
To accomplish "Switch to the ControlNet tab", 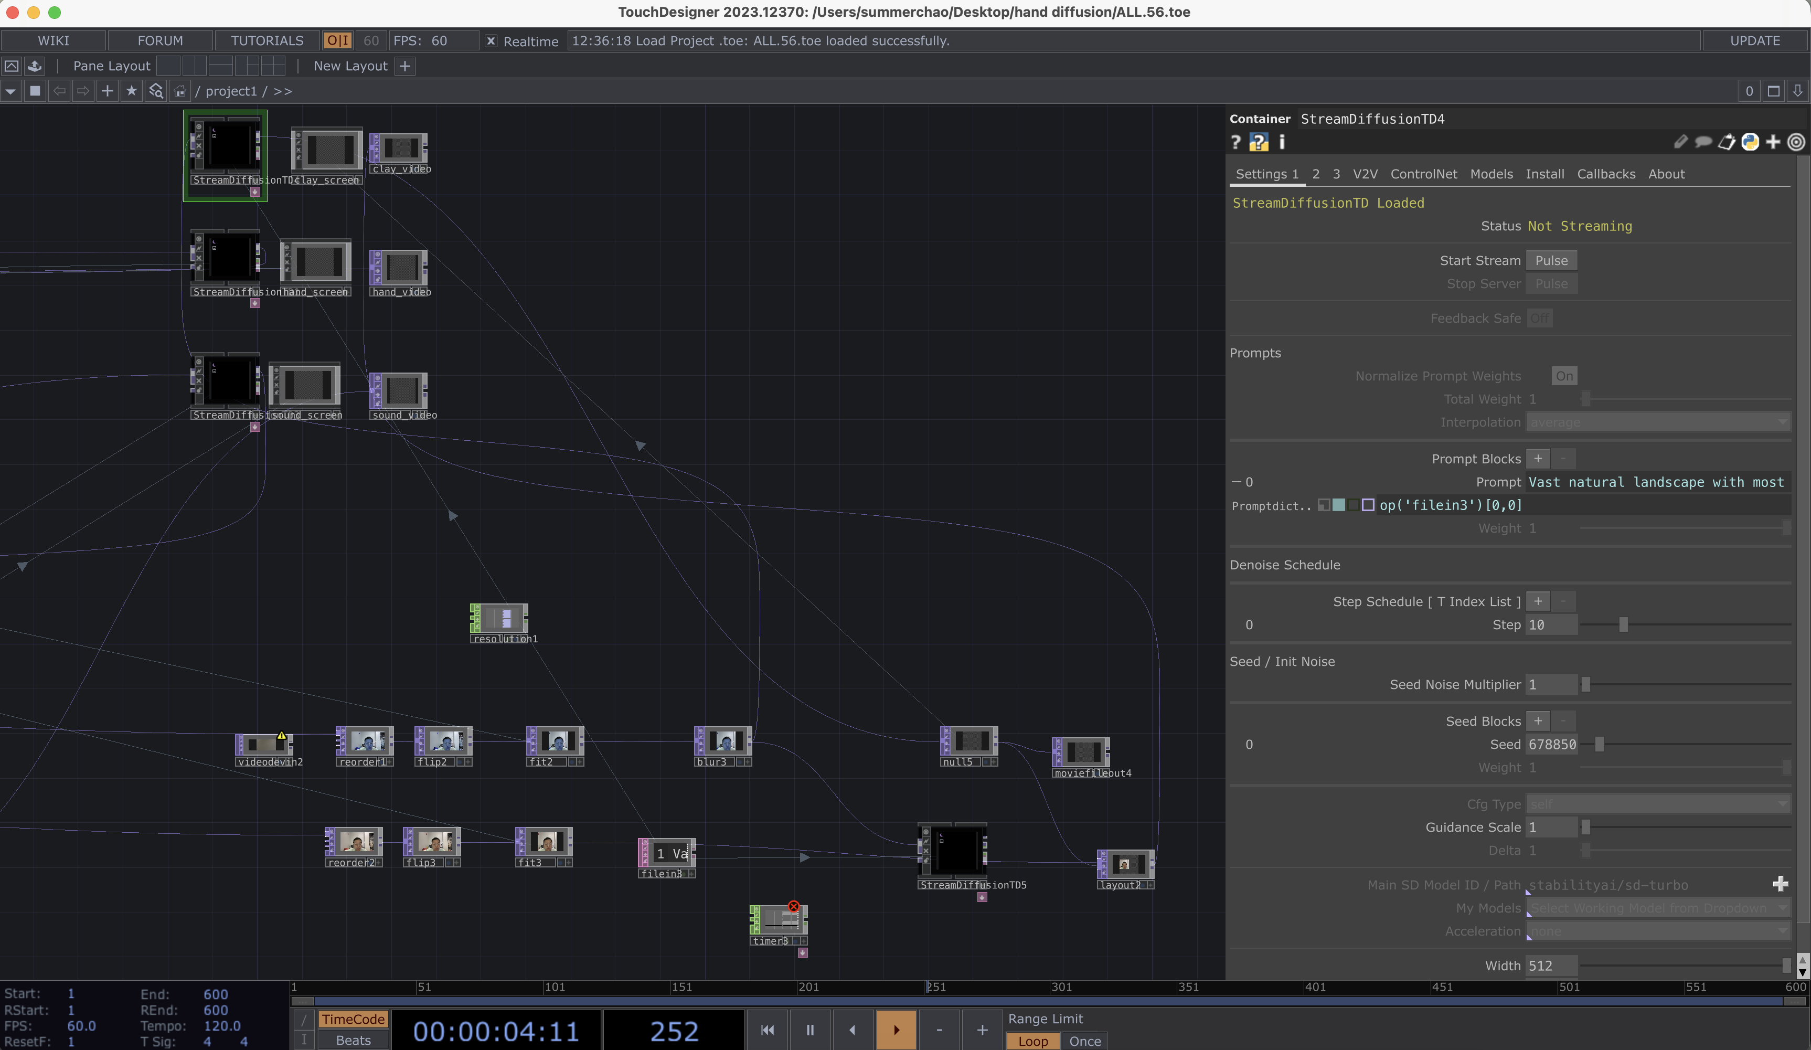I will (x=1423, y=174).
